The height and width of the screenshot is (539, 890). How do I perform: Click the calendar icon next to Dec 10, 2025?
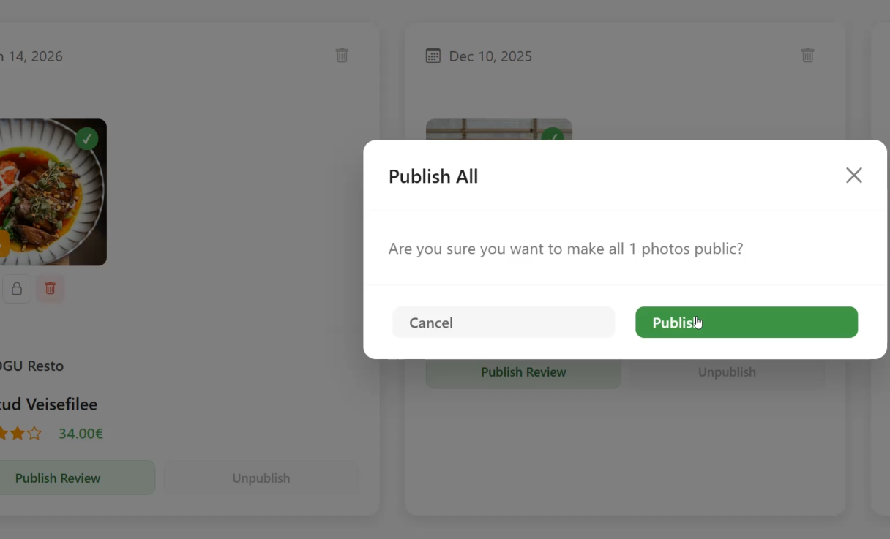coord(433,56)
